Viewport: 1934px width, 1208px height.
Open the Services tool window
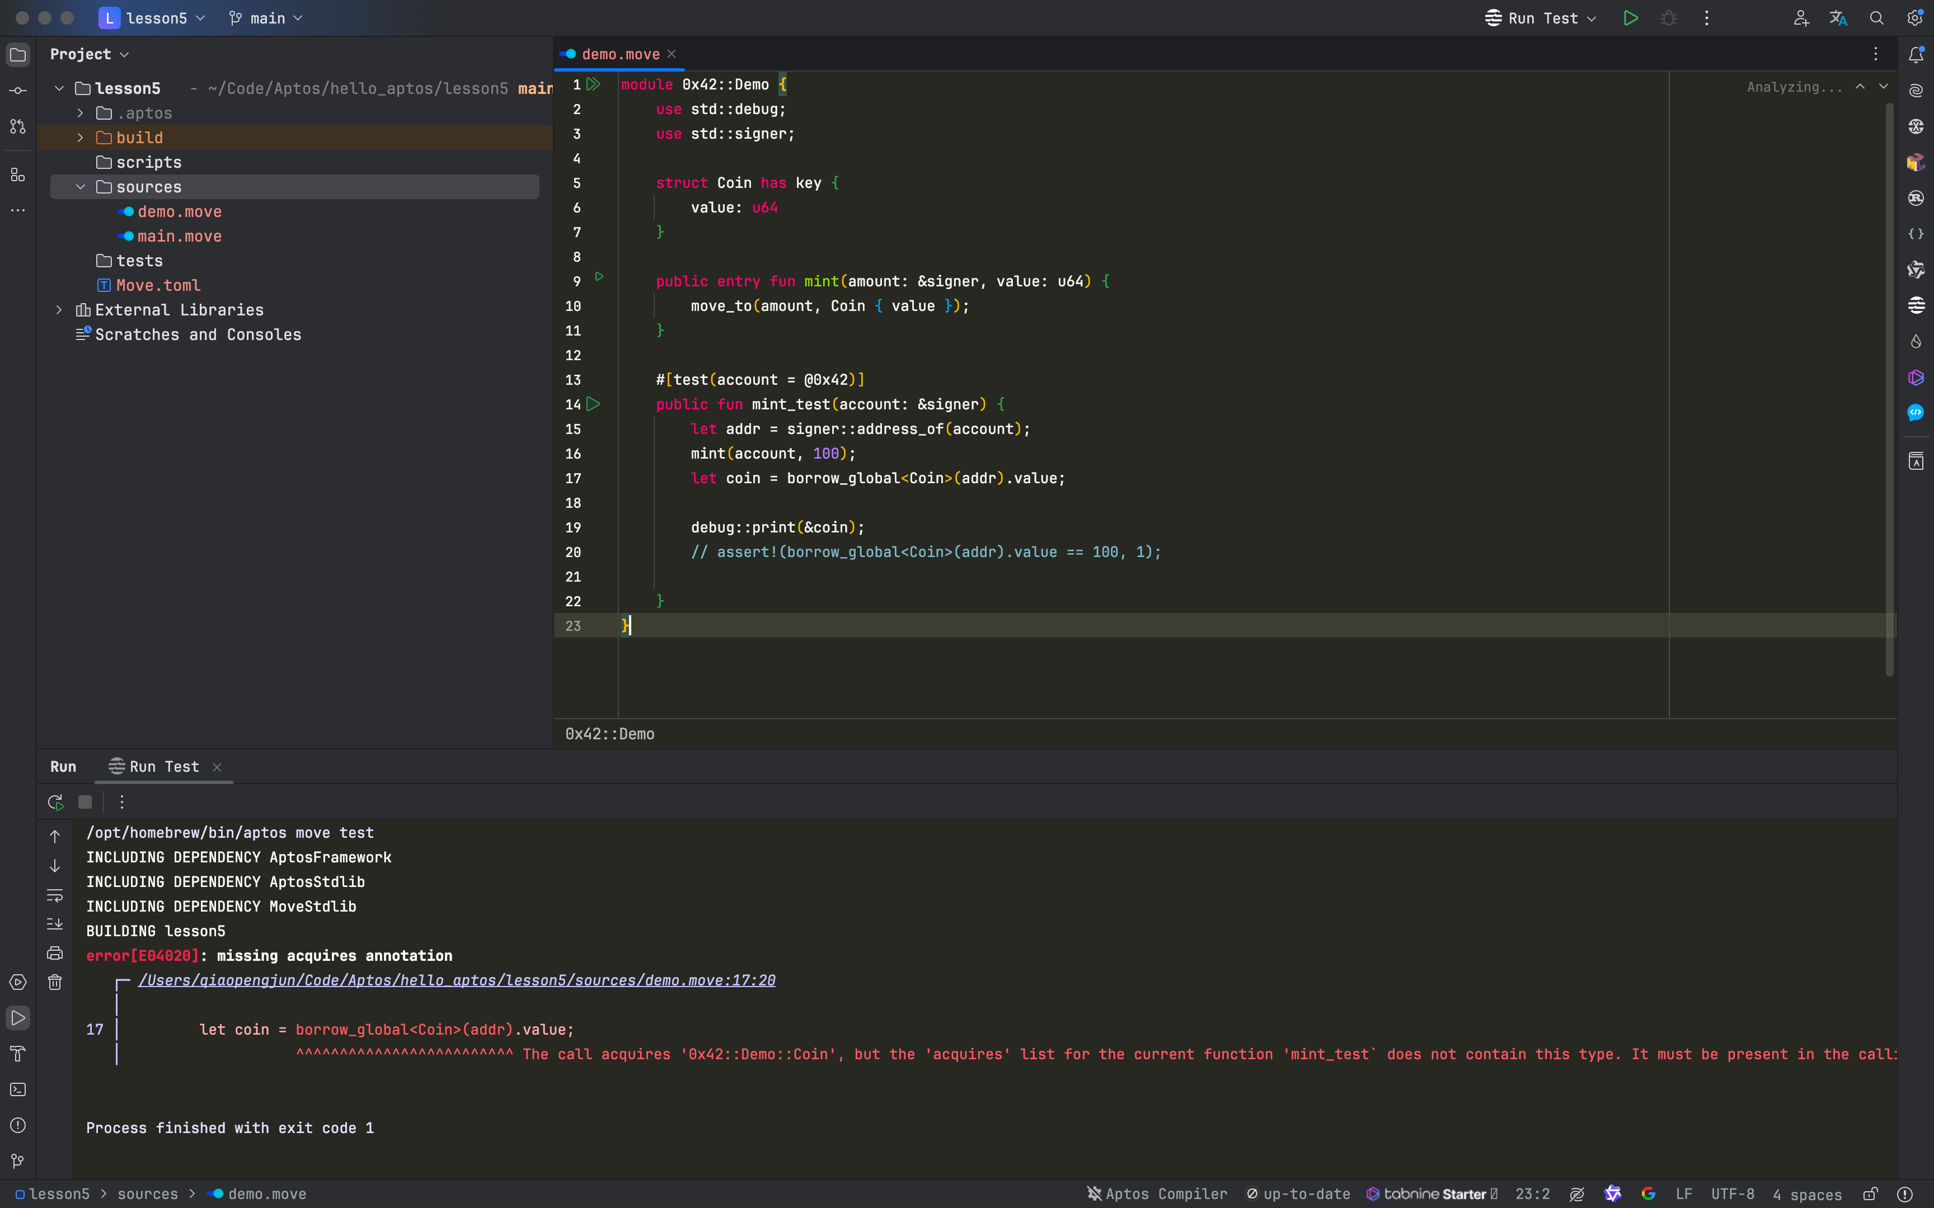(x=17, y=982)
